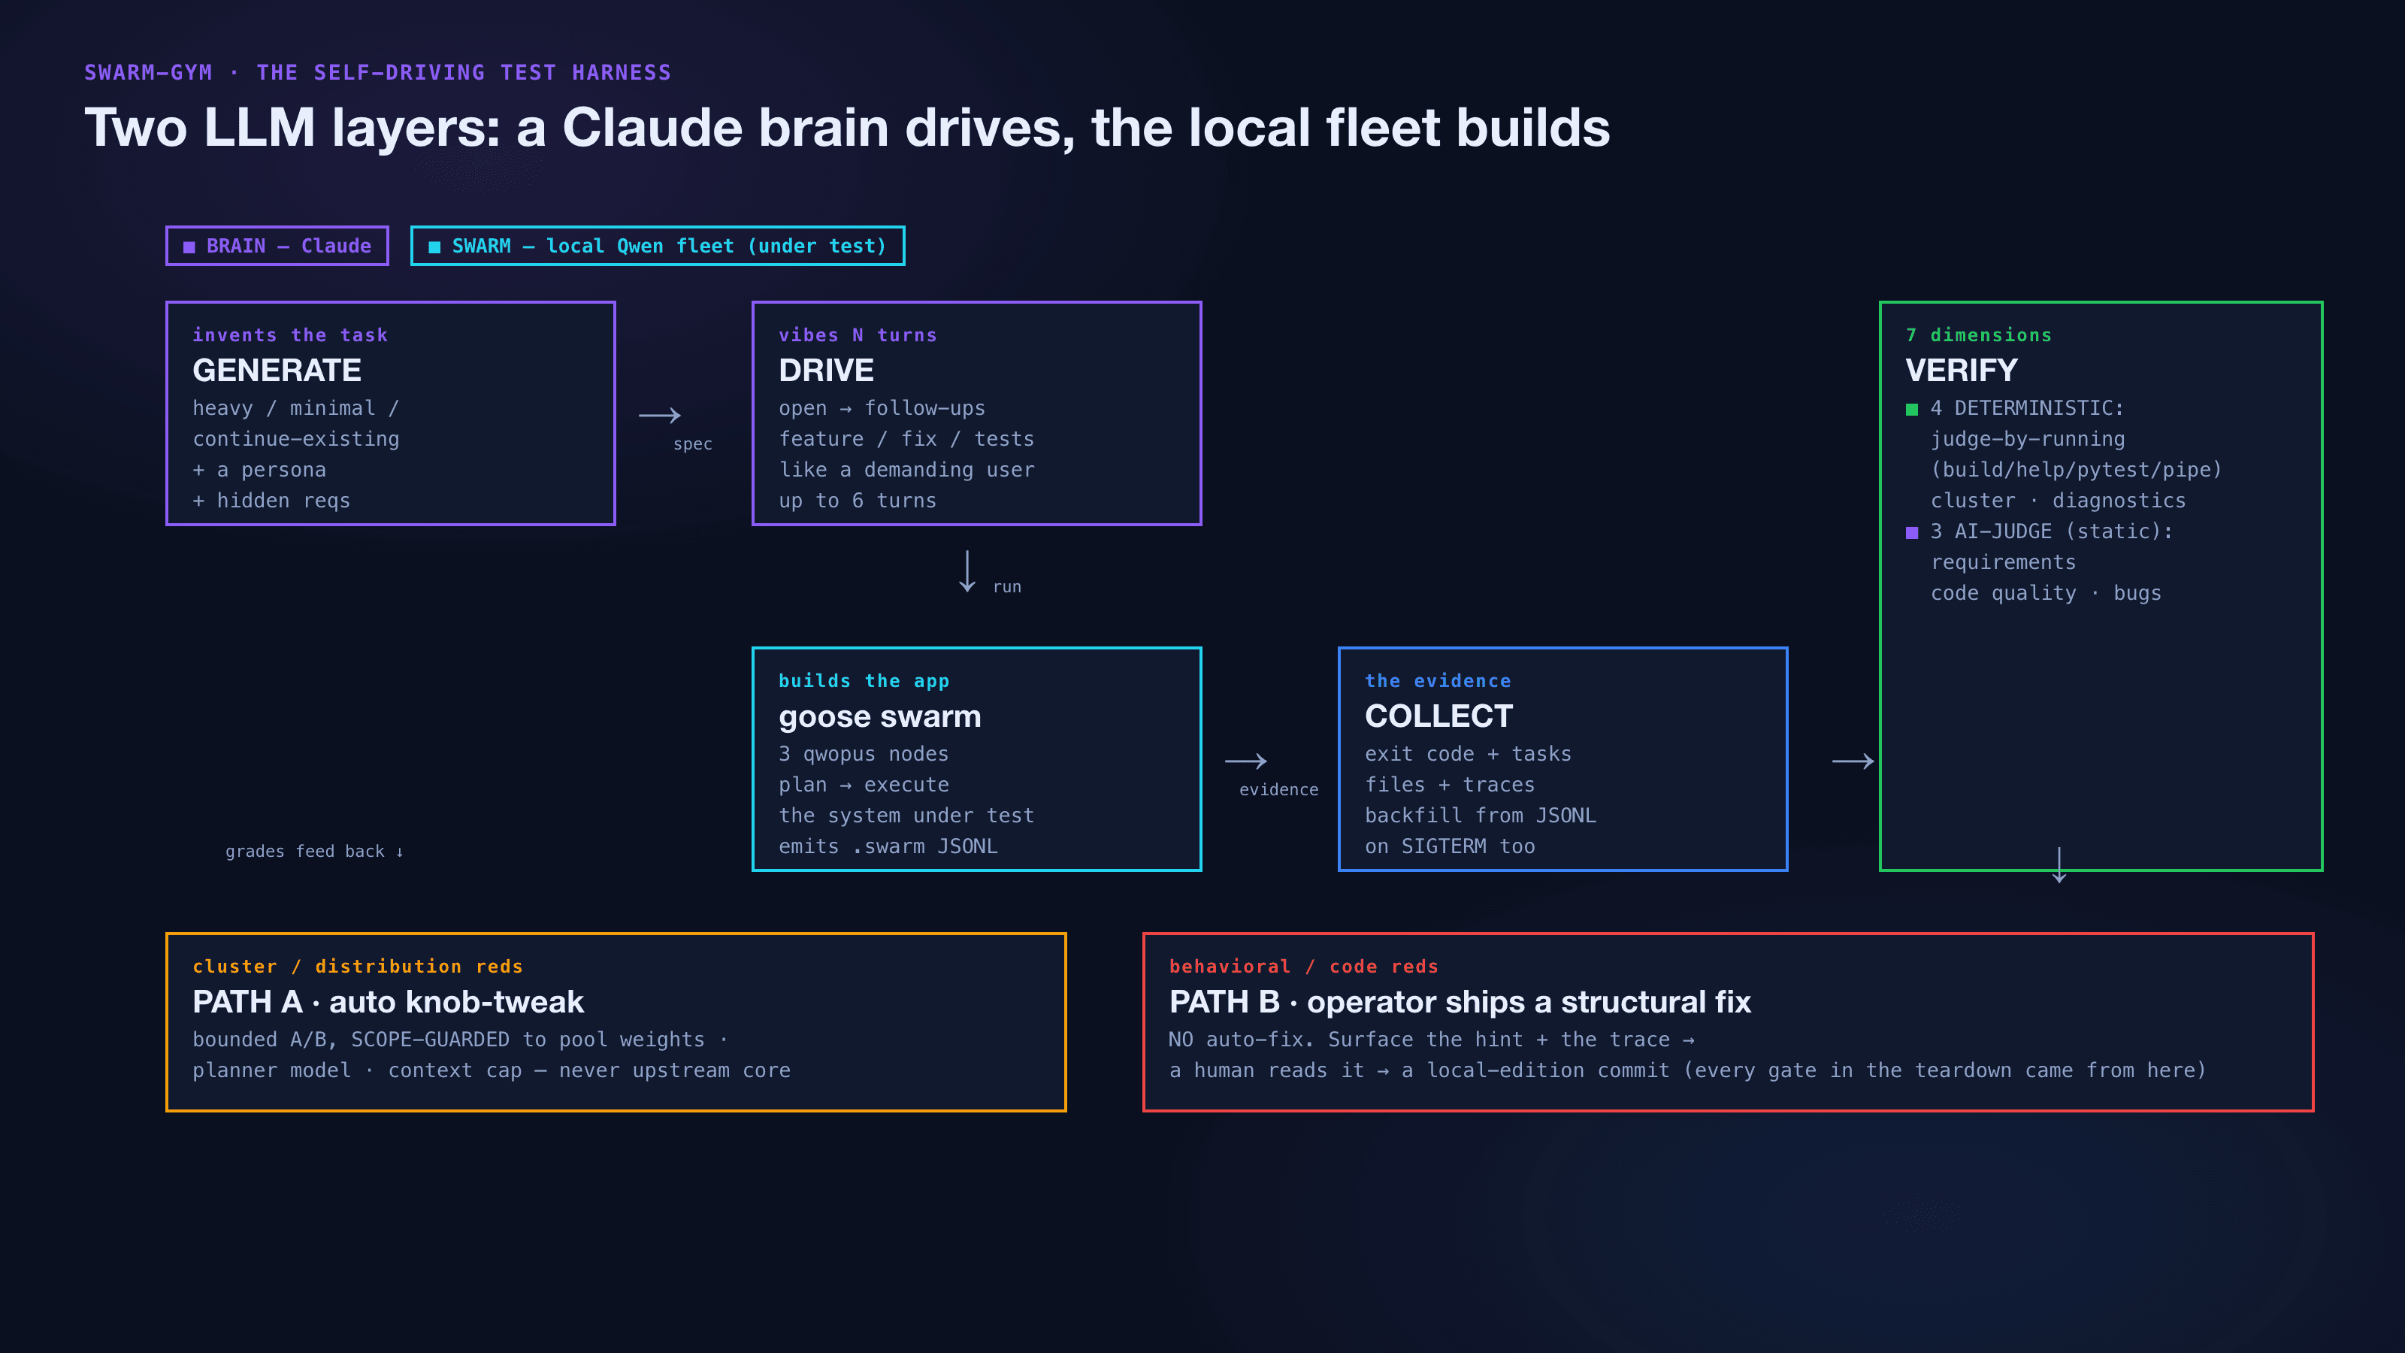Click the cyan square in the SWARM legend

tap(434, 247)
